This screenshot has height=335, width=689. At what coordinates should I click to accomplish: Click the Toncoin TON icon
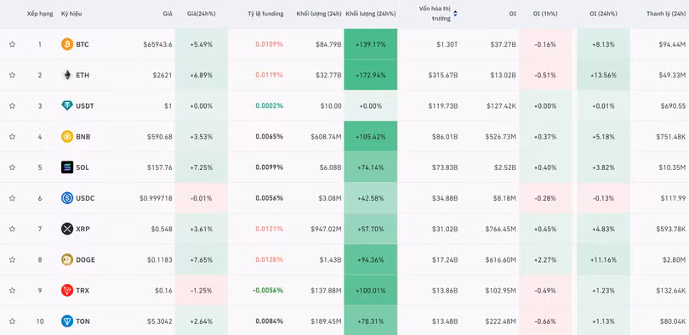(x=67, y=321)
